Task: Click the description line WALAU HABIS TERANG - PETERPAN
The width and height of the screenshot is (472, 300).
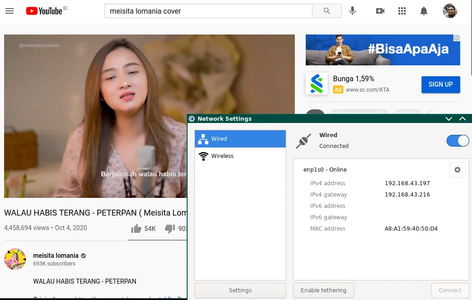Action: click(84, 281)
